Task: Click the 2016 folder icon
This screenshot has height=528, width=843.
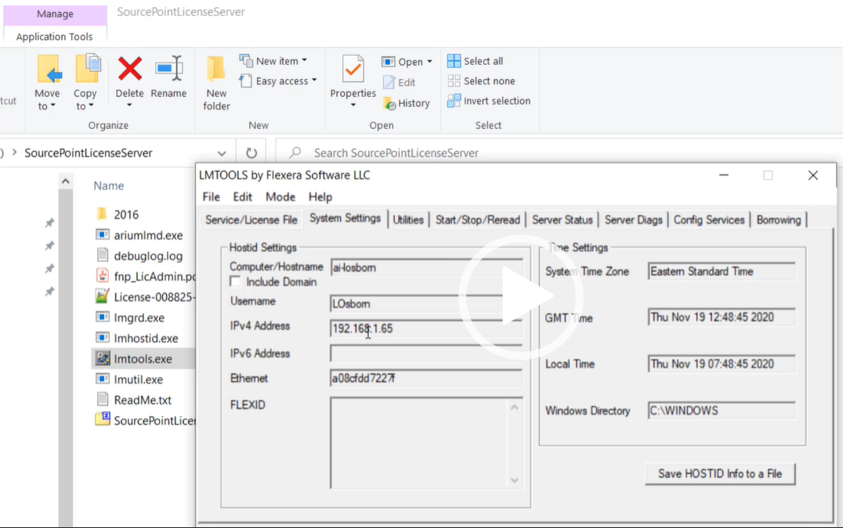Action: pyautogui.click(x=102, y=214)
